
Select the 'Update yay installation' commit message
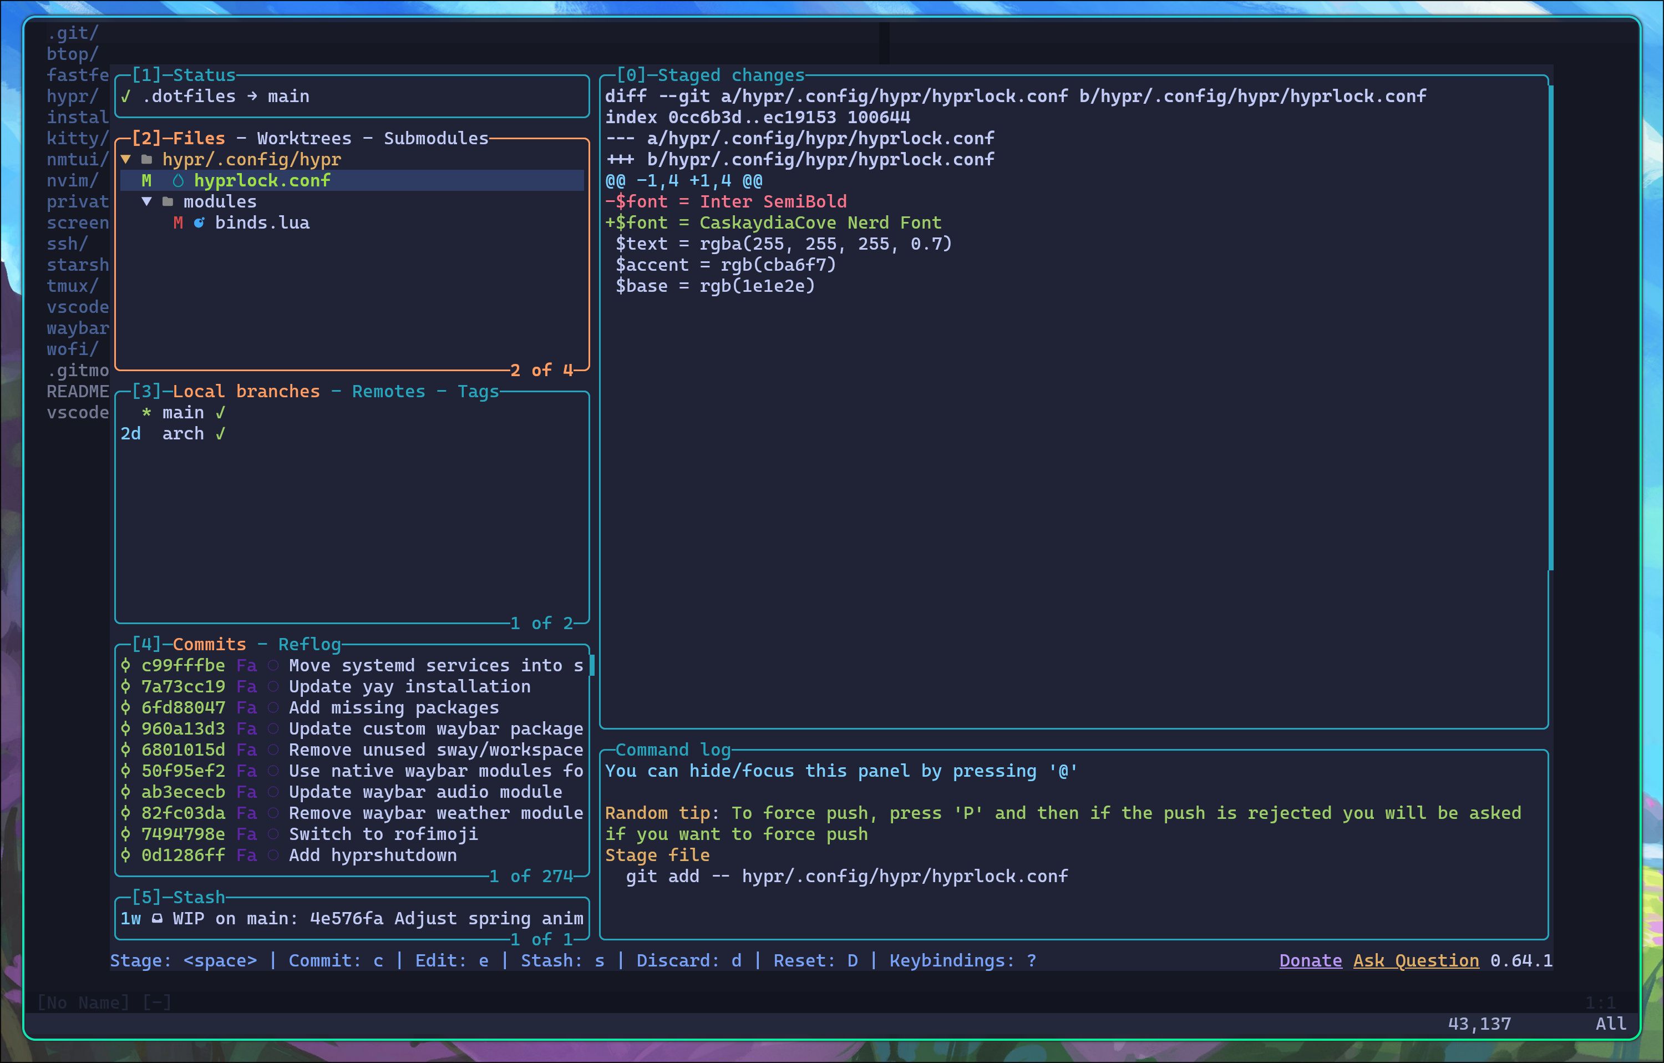[x=410, y=687]
